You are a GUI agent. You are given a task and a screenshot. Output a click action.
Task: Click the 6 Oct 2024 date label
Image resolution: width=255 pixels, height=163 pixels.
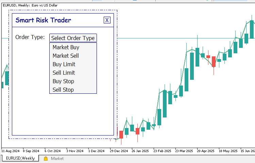[x=53, y=151]
